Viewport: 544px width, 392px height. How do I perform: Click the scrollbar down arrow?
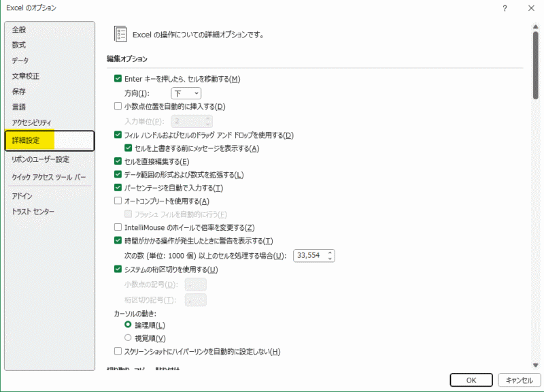click(x=536, y=365)
